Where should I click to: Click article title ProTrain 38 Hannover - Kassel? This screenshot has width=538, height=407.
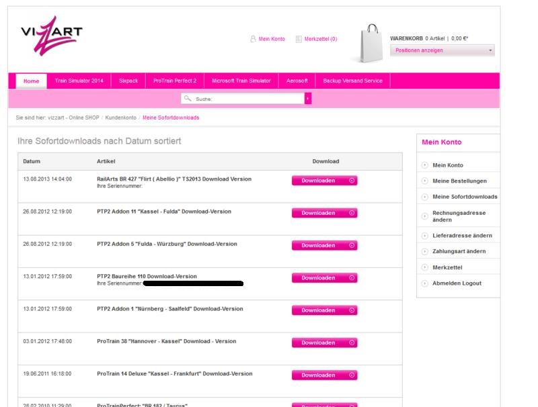(166, 341)
